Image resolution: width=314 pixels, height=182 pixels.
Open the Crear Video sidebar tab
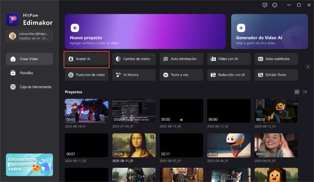[29, 59]
